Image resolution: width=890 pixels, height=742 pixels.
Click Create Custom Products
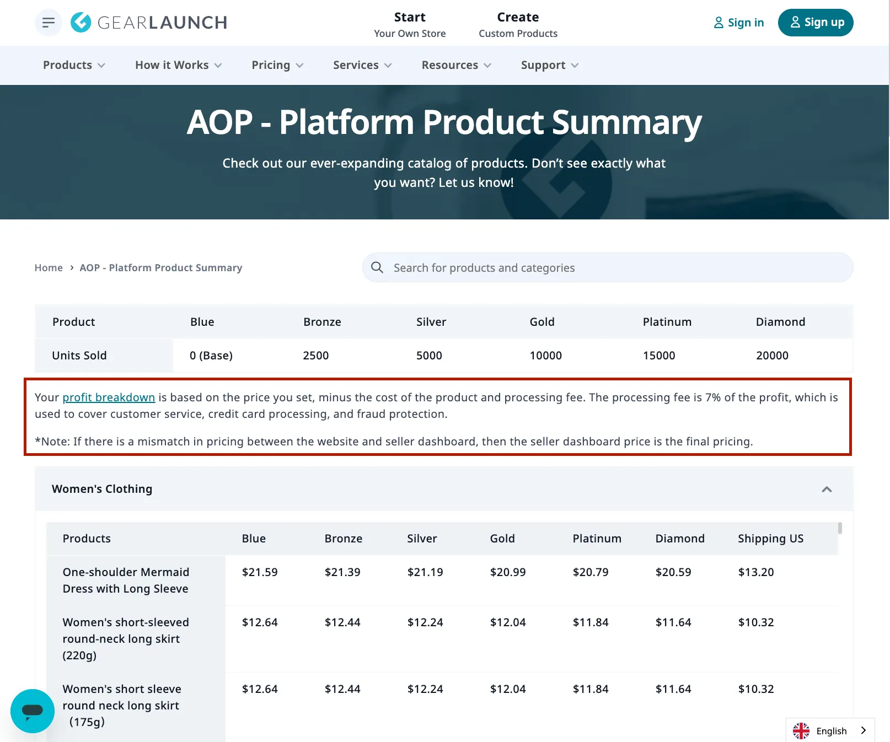point(517,24)
